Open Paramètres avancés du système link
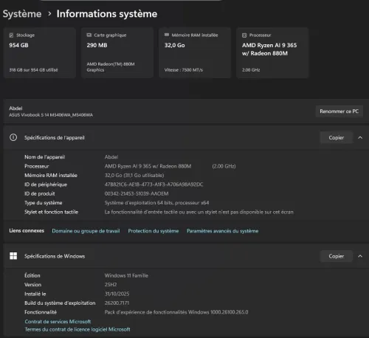This screenshot has width=369, height=338. [x=222, y=231]
